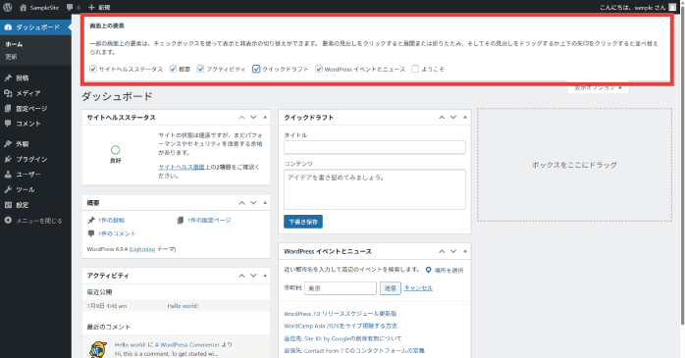Viewport: 685px width, 358px height.
Task: Click the 投稿 pushpin icon in sidebar
Action: click(8, 77)
